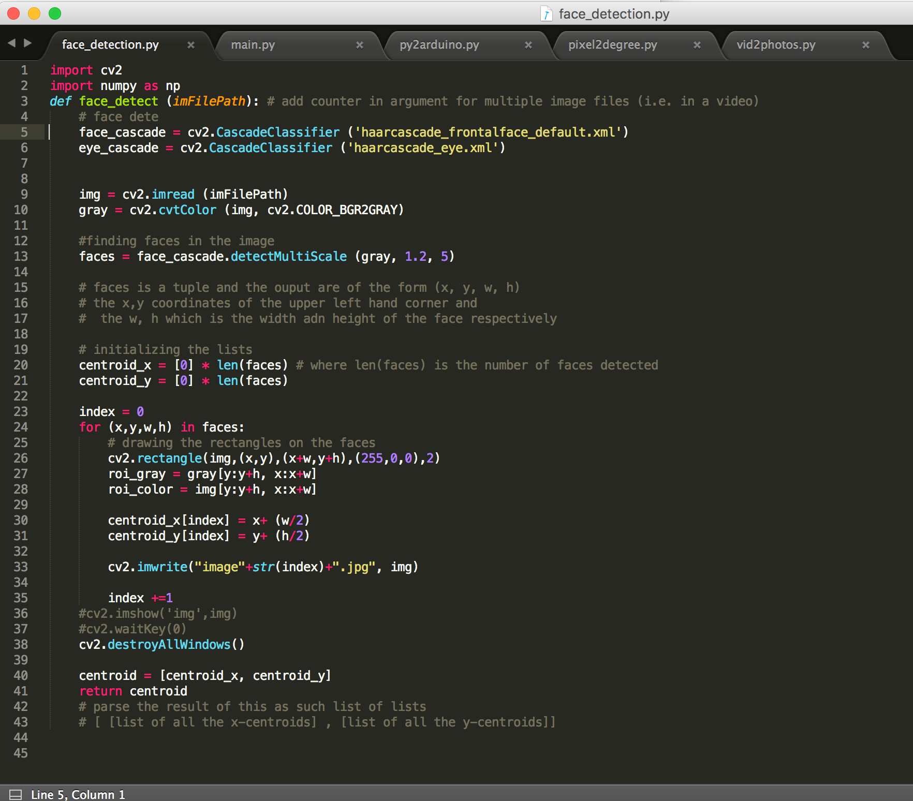The width and height of the screenshot is (913, 801).
Task: Toggle the side panel icon in status bar
Action: point(16,794)
